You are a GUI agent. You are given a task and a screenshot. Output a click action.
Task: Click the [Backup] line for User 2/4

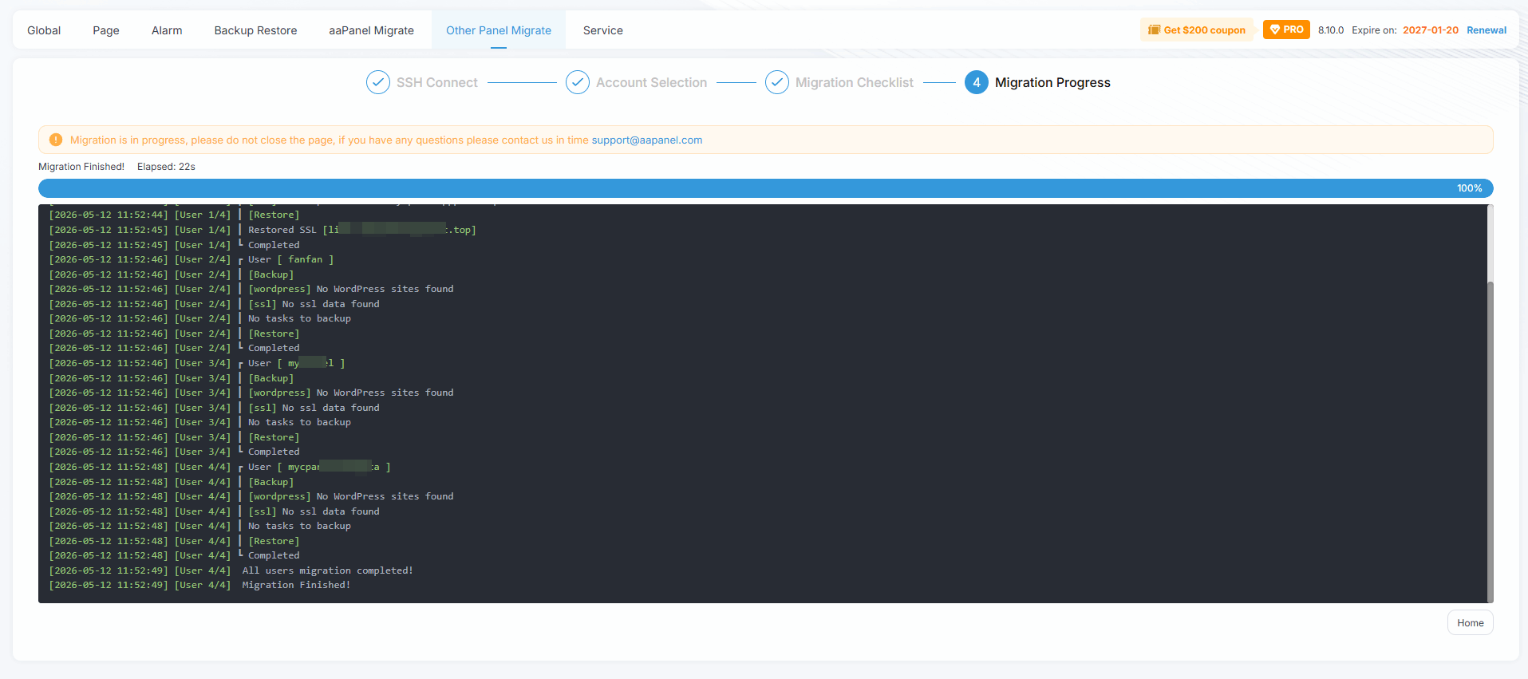pos(172,274)
